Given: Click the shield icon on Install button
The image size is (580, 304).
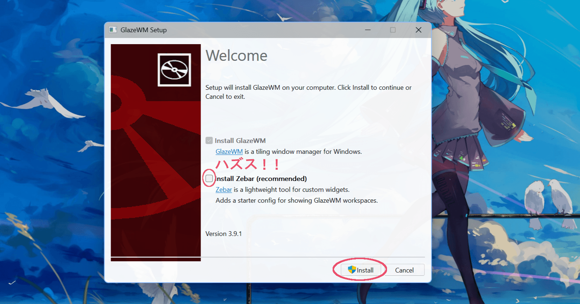Looking at the screenshot, I should pos(351,270).
